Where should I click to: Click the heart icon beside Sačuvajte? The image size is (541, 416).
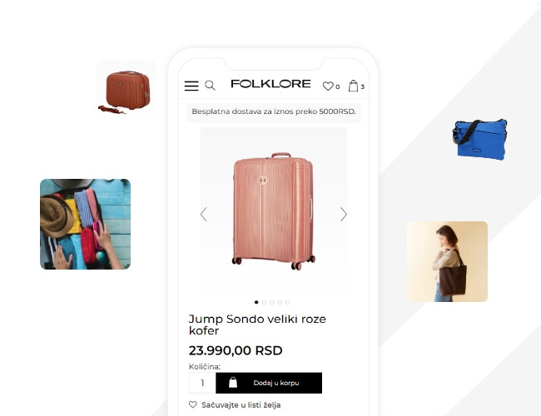[193, 404]
